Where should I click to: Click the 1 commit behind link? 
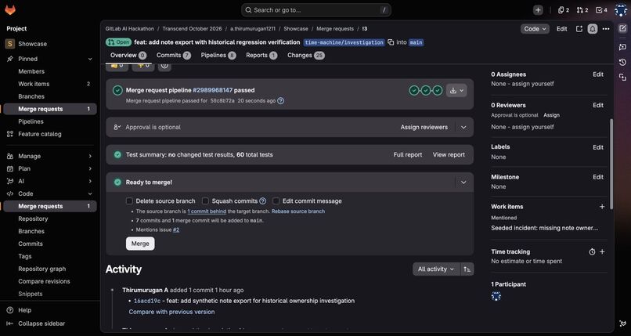tap(207, 211)
